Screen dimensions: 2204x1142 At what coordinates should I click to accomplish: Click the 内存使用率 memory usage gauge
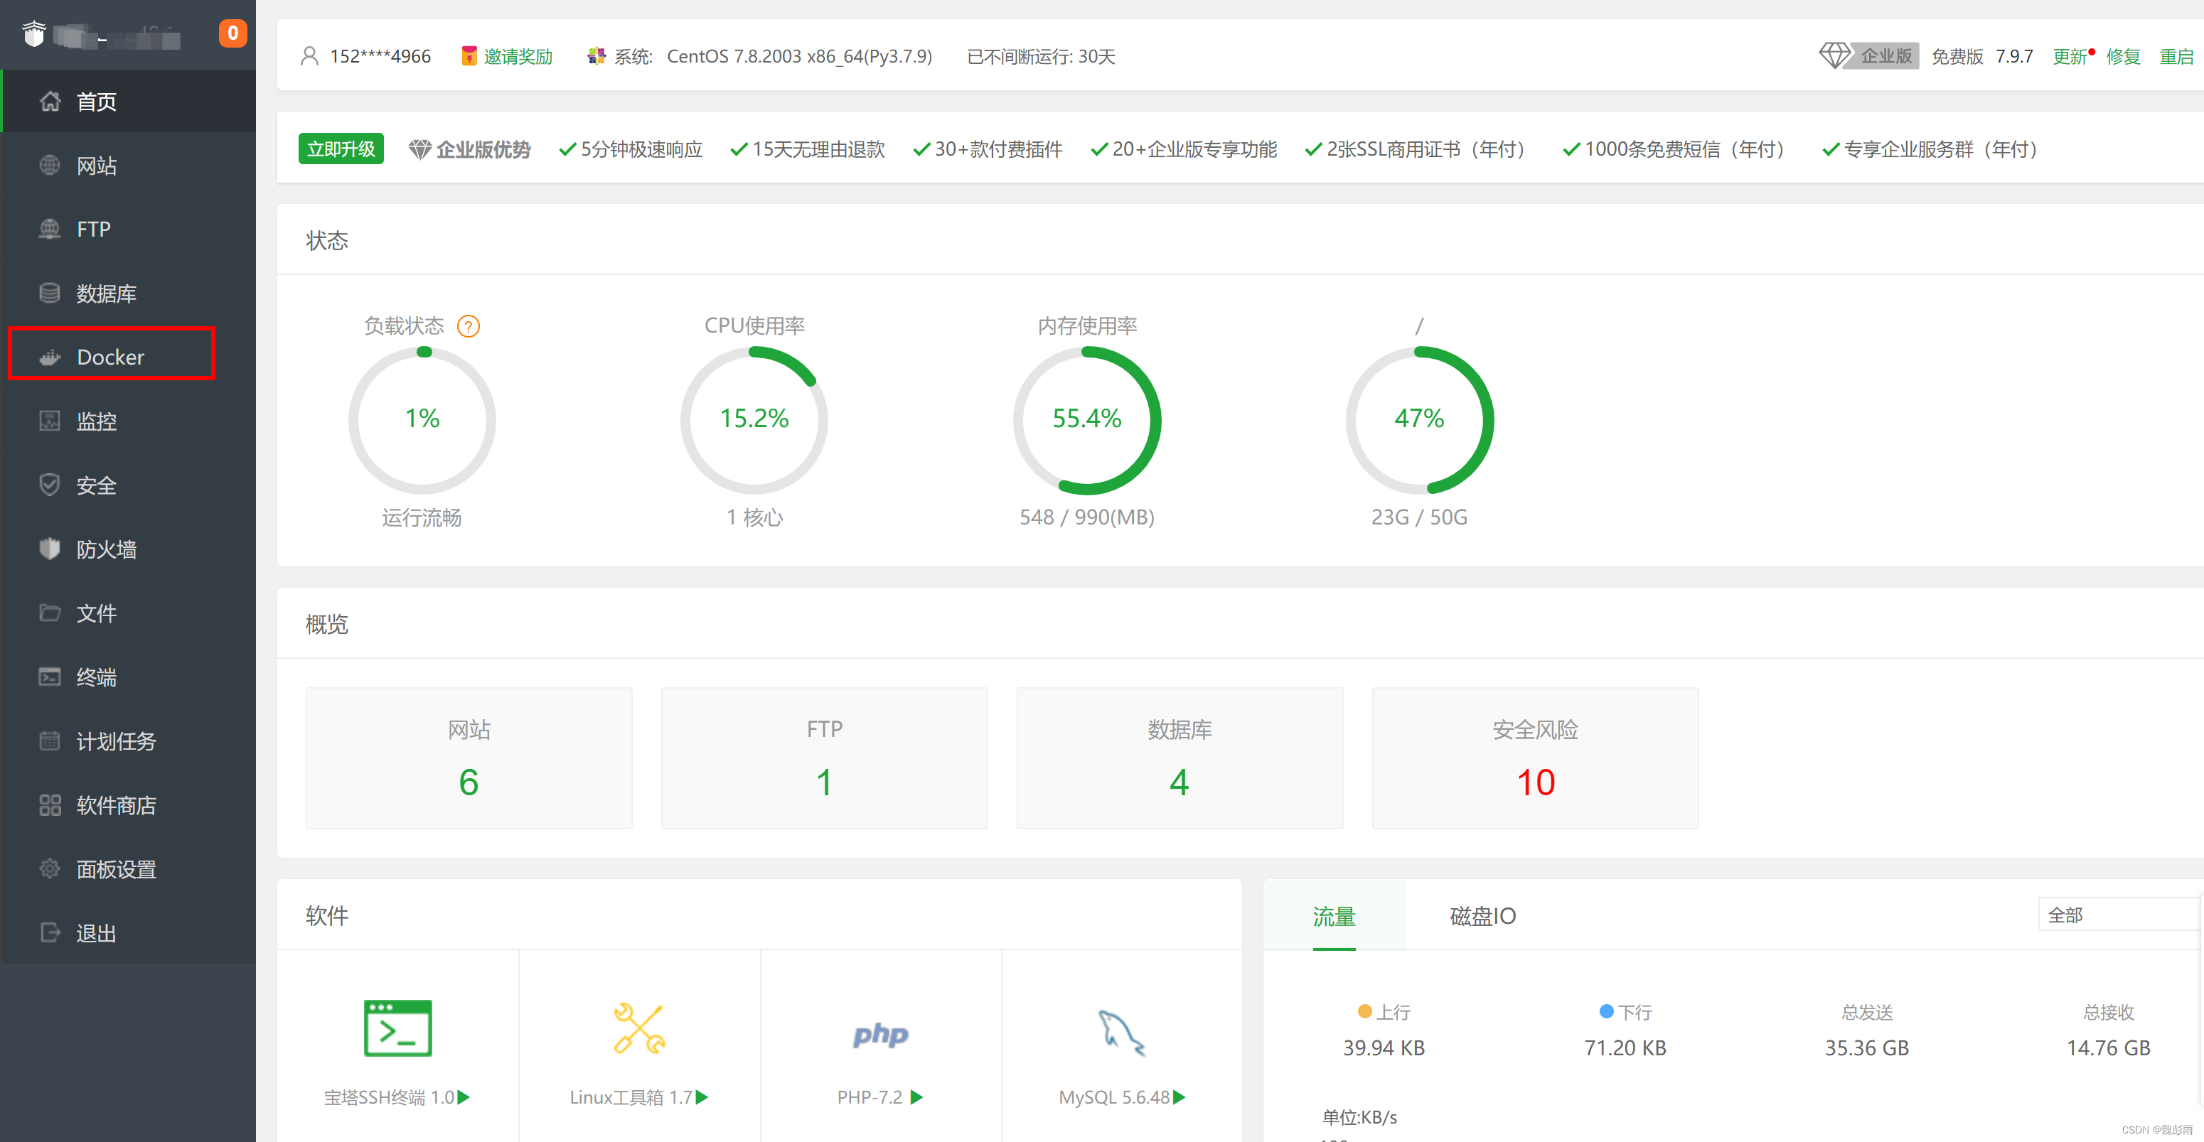1086,419
